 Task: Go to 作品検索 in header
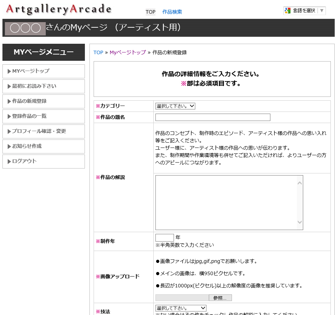172,12
